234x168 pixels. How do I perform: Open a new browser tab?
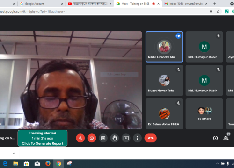pyautogui.click(x=215, y=4)
